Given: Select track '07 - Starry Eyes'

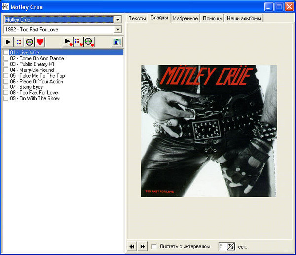Looking at the screenshot, I should pyautogui.click(x=27, y=87).
